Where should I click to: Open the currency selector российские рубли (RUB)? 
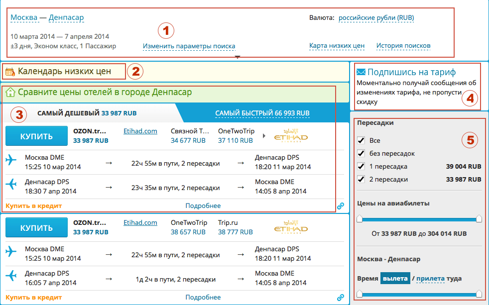pyautogui.click(x=376, y=18)
